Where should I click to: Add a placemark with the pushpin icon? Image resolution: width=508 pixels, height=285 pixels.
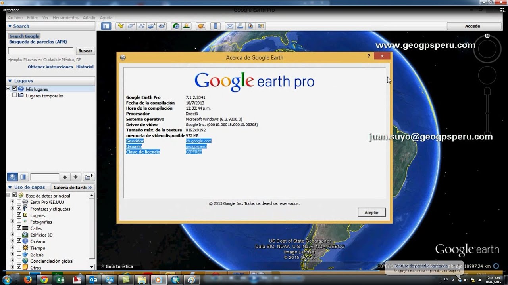(121, 26)
